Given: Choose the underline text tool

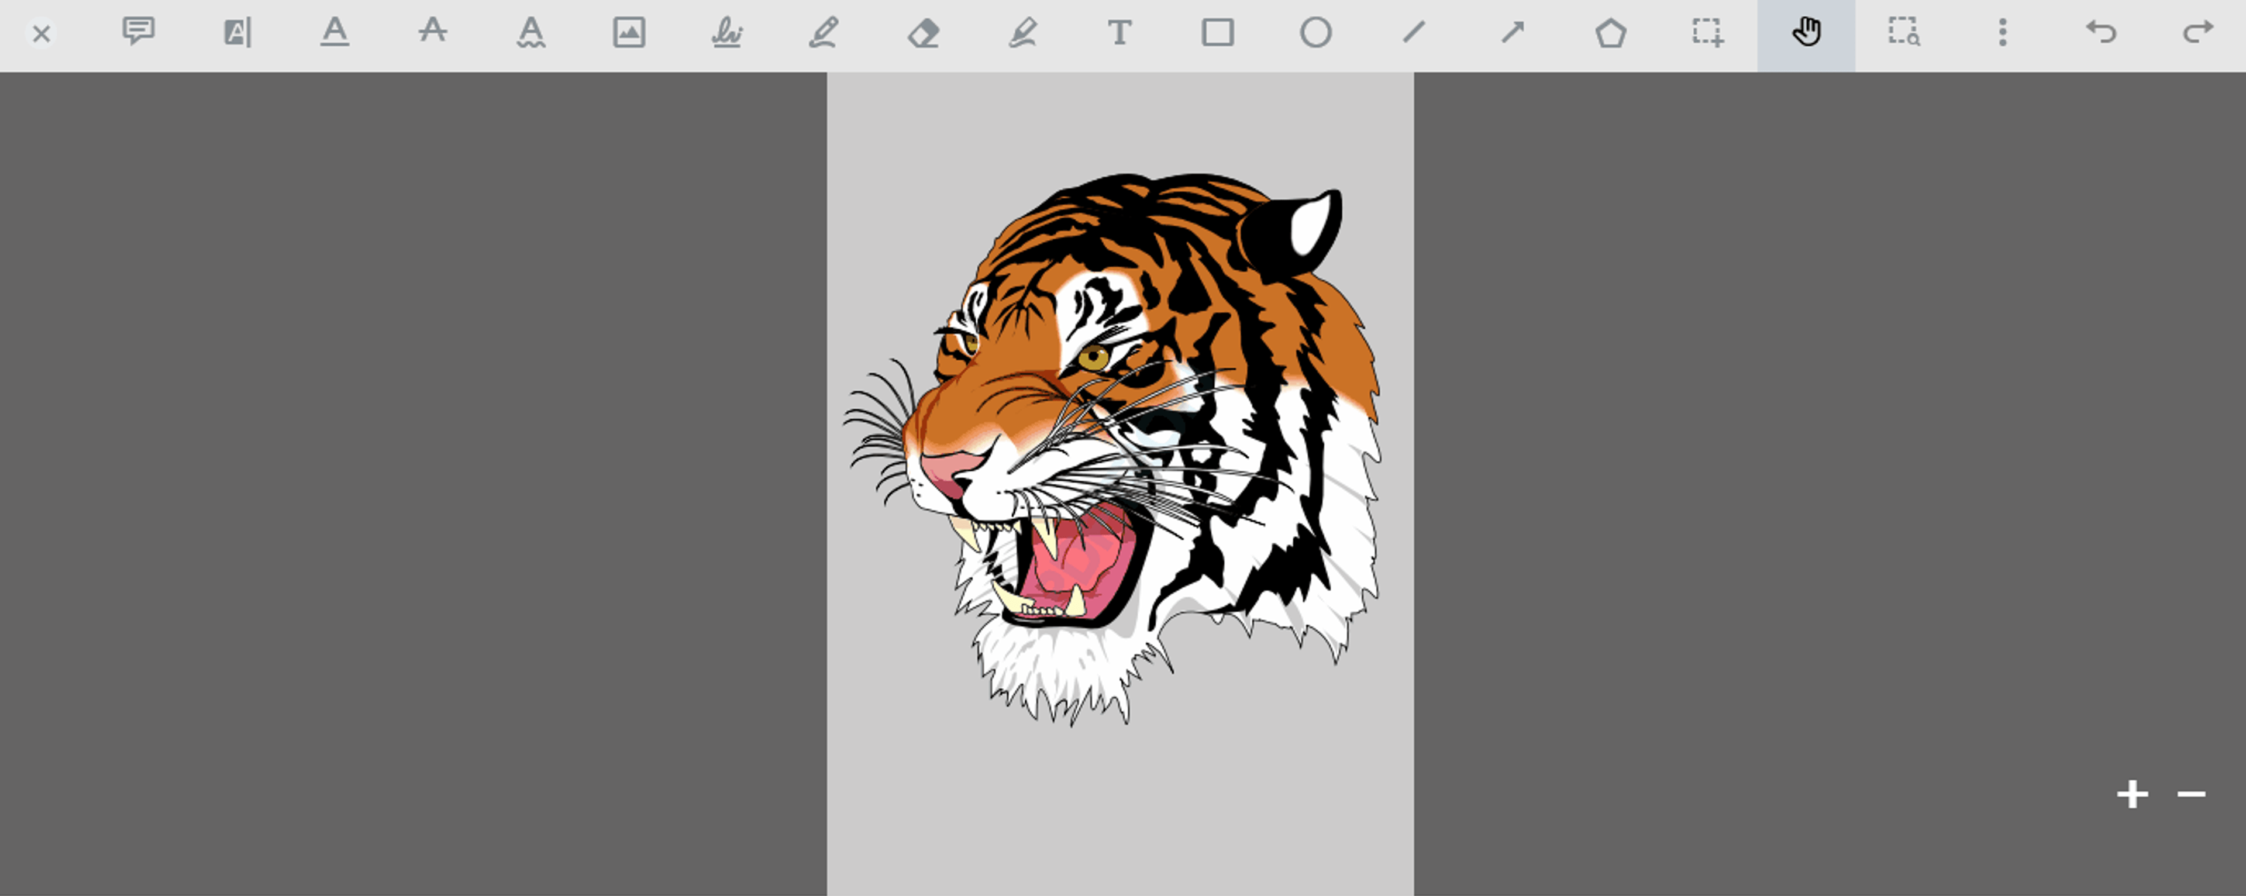Looking at the screenshot, I should [335, 32].
